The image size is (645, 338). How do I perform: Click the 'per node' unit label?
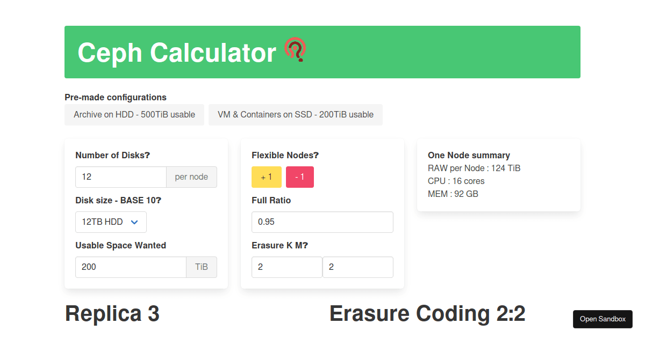point(191,177)
